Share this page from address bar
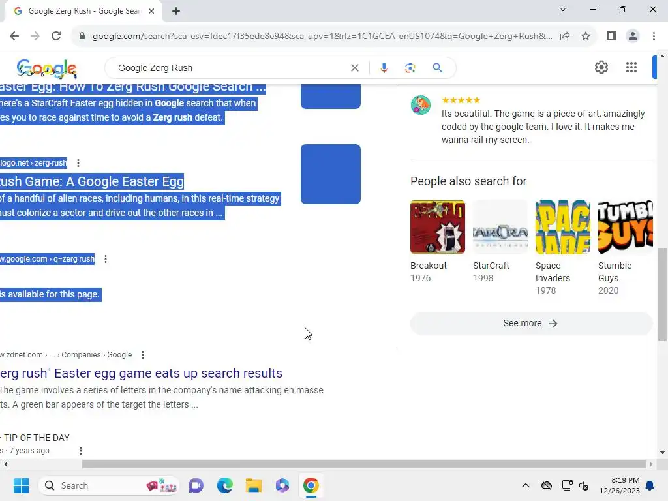 coord(565,37)
